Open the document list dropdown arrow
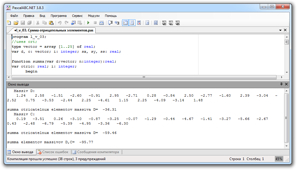 [280, 30]
